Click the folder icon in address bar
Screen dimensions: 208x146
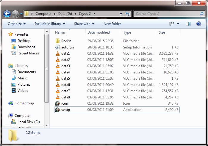[26, 13]
